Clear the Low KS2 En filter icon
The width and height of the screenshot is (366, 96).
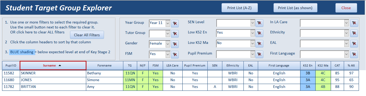[259, 34]
